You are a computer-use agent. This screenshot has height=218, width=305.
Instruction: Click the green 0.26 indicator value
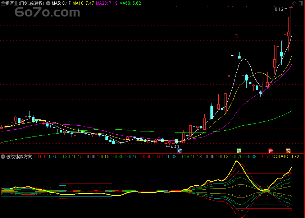(185, 157)
